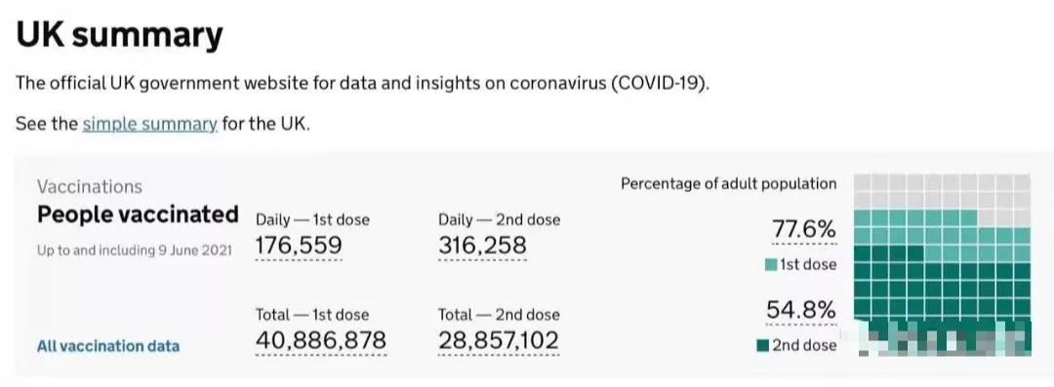Click the Total — 1st dose label
The image size is (1054, 387).
click(312, 315)
